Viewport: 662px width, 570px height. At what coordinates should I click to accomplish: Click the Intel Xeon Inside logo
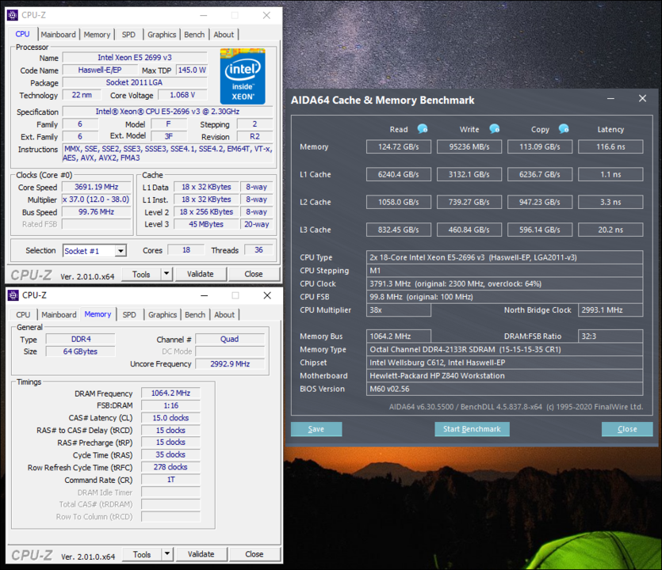point(242,76)
